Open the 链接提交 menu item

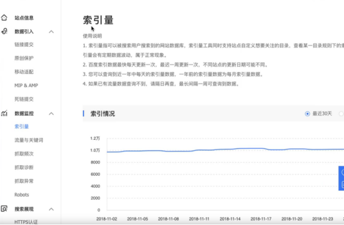click(24, 45)
